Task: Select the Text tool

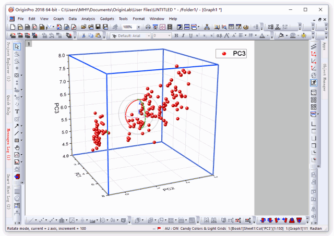Action: click(17, 111)
